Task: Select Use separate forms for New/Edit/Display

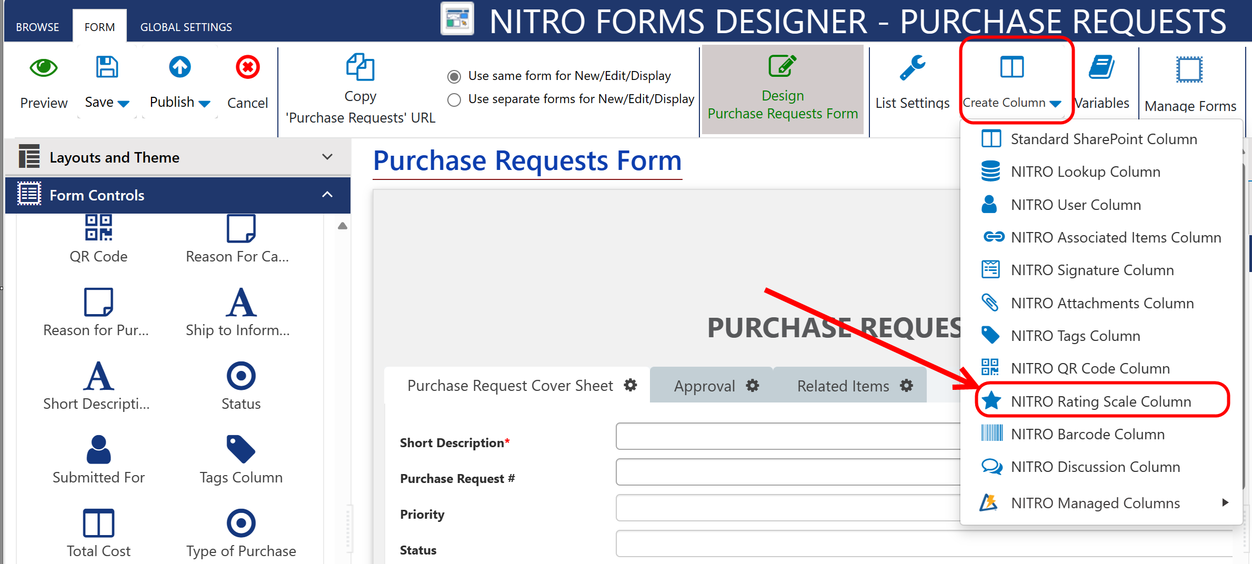Action: pos(454,100)
